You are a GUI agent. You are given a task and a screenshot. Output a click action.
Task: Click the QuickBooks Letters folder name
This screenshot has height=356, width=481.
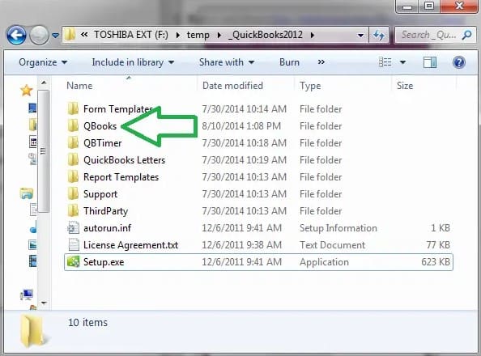124,160
